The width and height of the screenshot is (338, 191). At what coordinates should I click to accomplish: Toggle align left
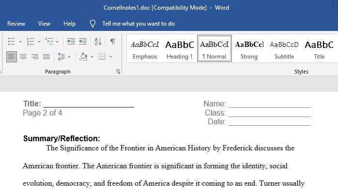point(12,57)
